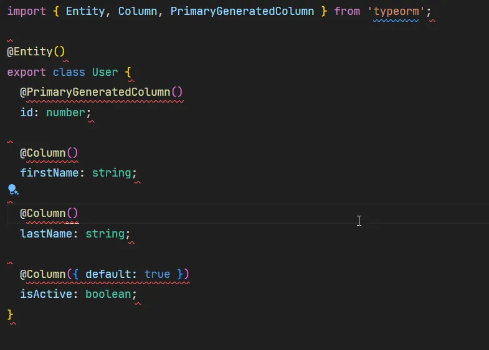The image size is (489, 350).
Task: Click the @PrimaryGeneratedColumn() decorator above id
Action: [x=101, y=92]
